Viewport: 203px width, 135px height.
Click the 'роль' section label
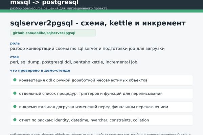click(x=15, y=44)
